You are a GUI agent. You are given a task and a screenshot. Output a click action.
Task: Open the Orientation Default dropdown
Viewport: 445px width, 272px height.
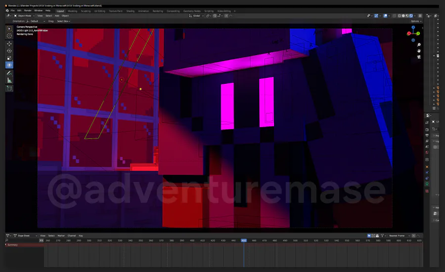pos(36,21)
